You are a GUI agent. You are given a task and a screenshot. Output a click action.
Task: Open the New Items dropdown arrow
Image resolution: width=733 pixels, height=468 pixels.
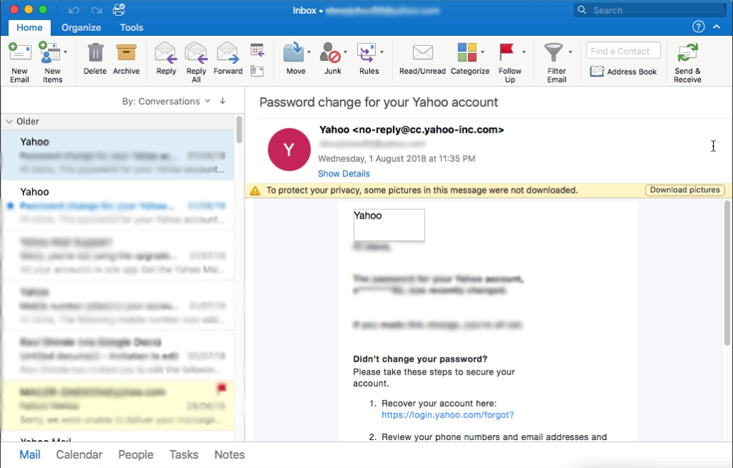click(x=65, y=52)
